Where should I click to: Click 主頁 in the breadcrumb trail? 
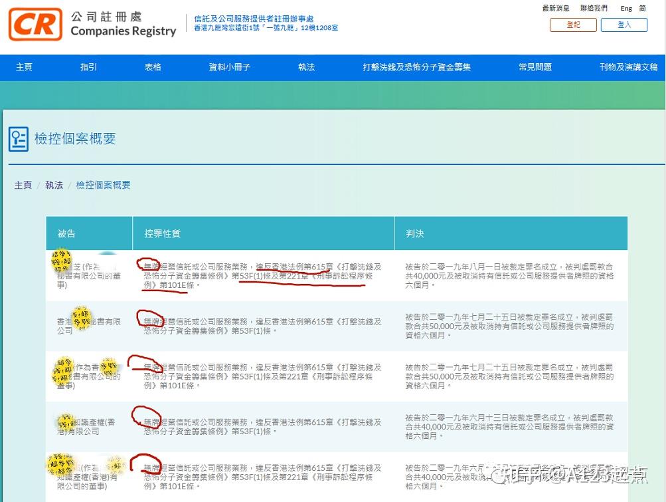(x=23, y=185)
